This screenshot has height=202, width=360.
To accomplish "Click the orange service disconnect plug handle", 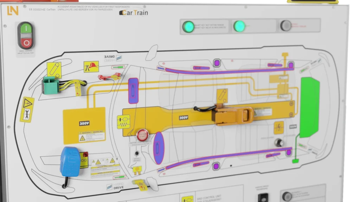I will pos(234,115).
